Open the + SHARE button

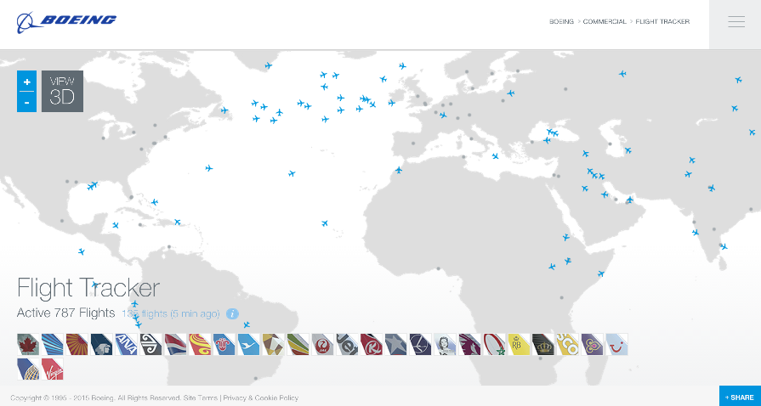[x=740, y=397]
